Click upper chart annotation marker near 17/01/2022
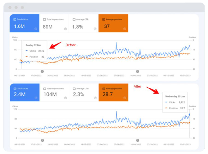 (42, 71)
